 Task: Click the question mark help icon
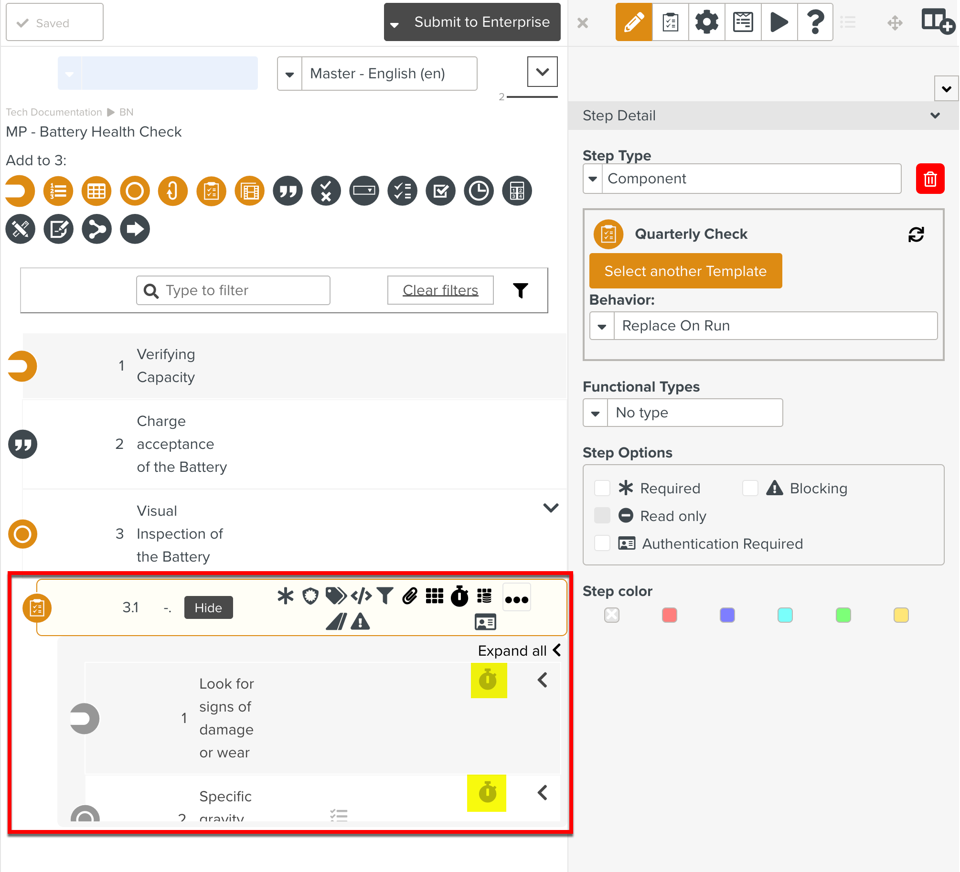point(815,22)
